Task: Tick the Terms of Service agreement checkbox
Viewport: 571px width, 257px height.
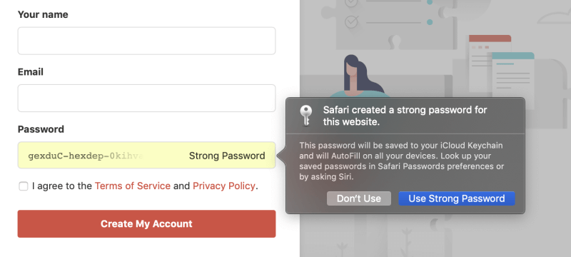Action: point(24,186)
